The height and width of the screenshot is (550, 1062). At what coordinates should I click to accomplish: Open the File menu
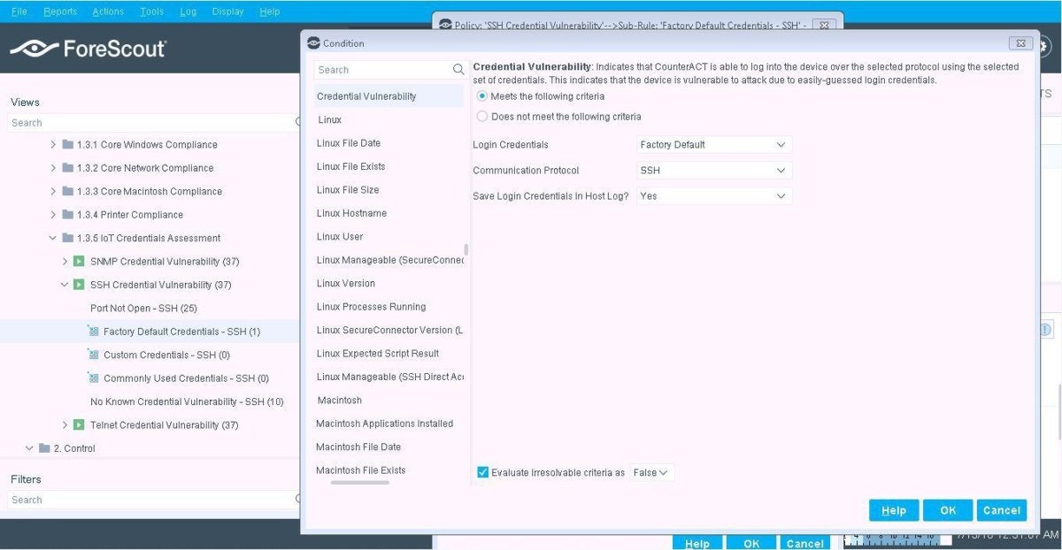[x=19, y=11]
